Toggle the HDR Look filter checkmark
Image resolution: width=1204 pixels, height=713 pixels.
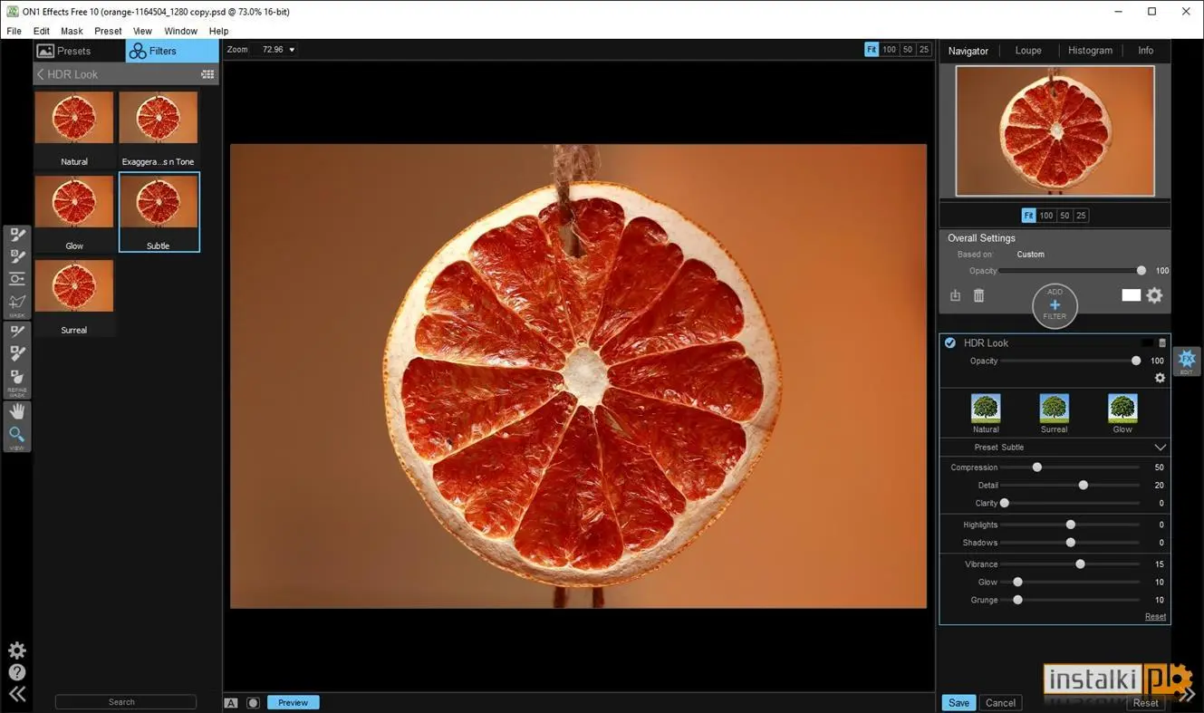click(x=950, y=343)
